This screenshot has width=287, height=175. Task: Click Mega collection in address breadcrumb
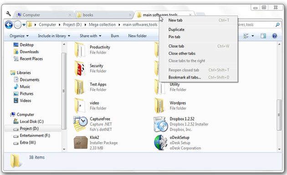pyautogui.click(x=102, y=25)
